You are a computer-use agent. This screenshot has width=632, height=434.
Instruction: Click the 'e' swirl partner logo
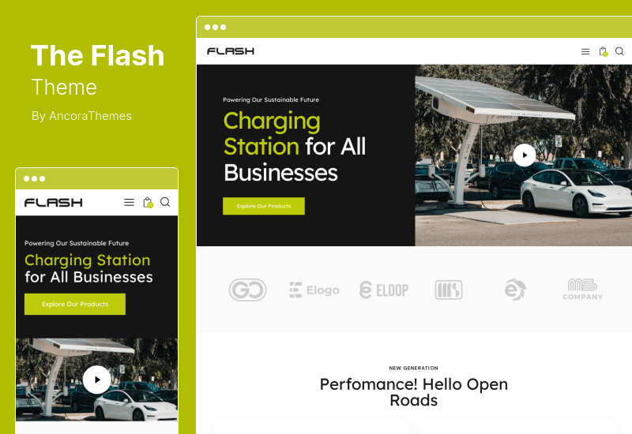tap(515, 290)
